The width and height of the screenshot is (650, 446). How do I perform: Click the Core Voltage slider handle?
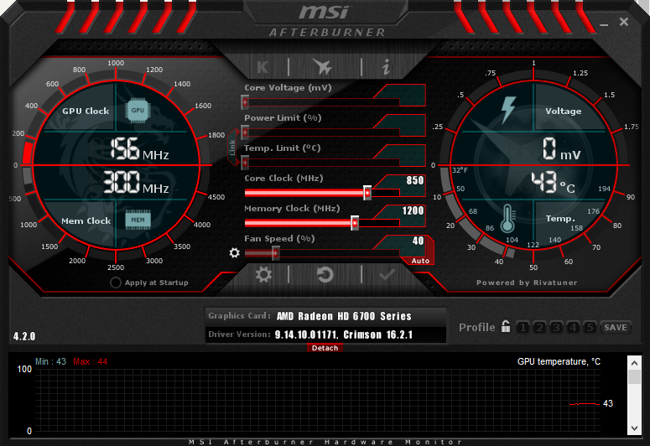(245, 102)
